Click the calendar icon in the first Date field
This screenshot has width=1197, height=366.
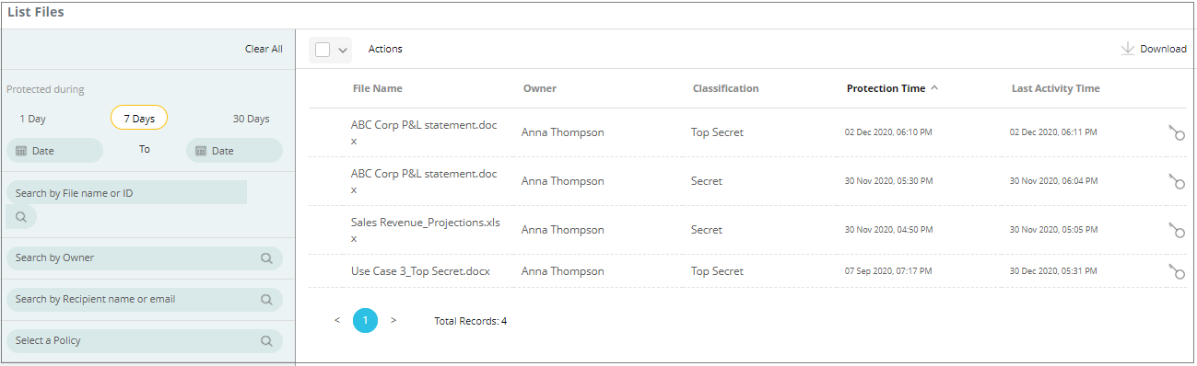[x=22, y=151]
